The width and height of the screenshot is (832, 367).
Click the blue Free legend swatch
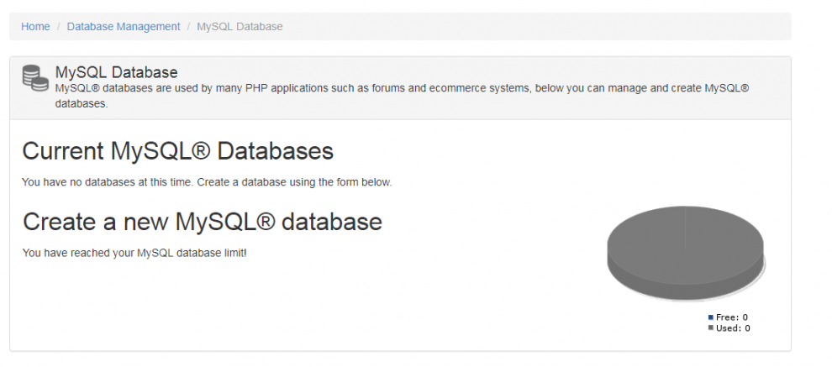[710, 317]
